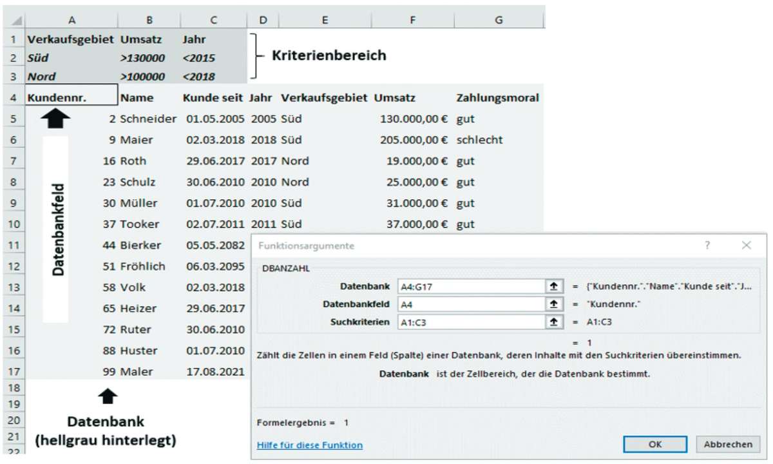Click into the Suchkriterien input containing A1:C3
The image size is (773, 464).
[472, 322]
